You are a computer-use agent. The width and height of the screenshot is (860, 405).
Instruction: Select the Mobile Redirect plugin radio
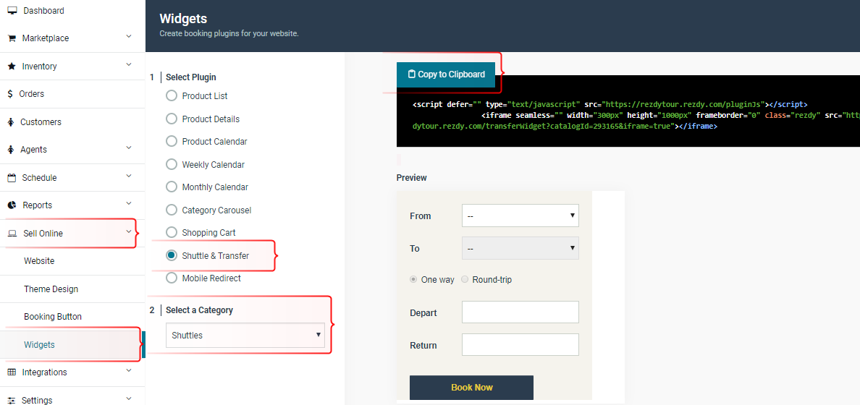click(x=172, y=278)
